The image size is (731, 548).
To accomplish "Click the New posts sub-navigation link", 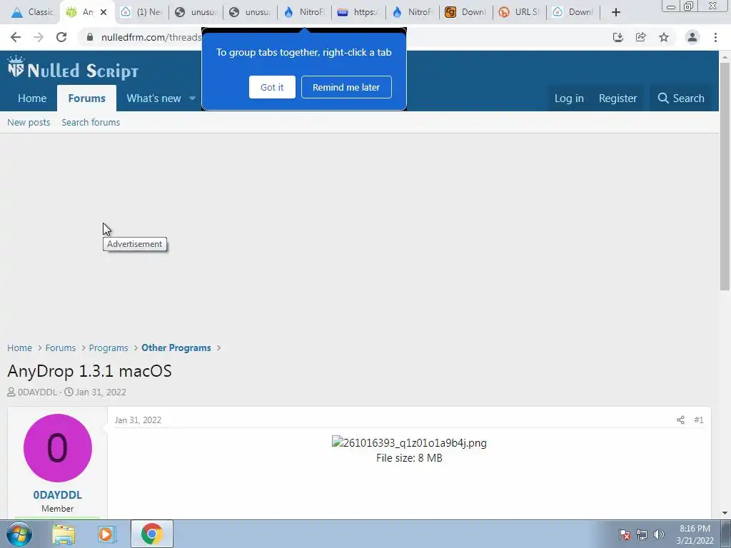I will tap(29, 122).
